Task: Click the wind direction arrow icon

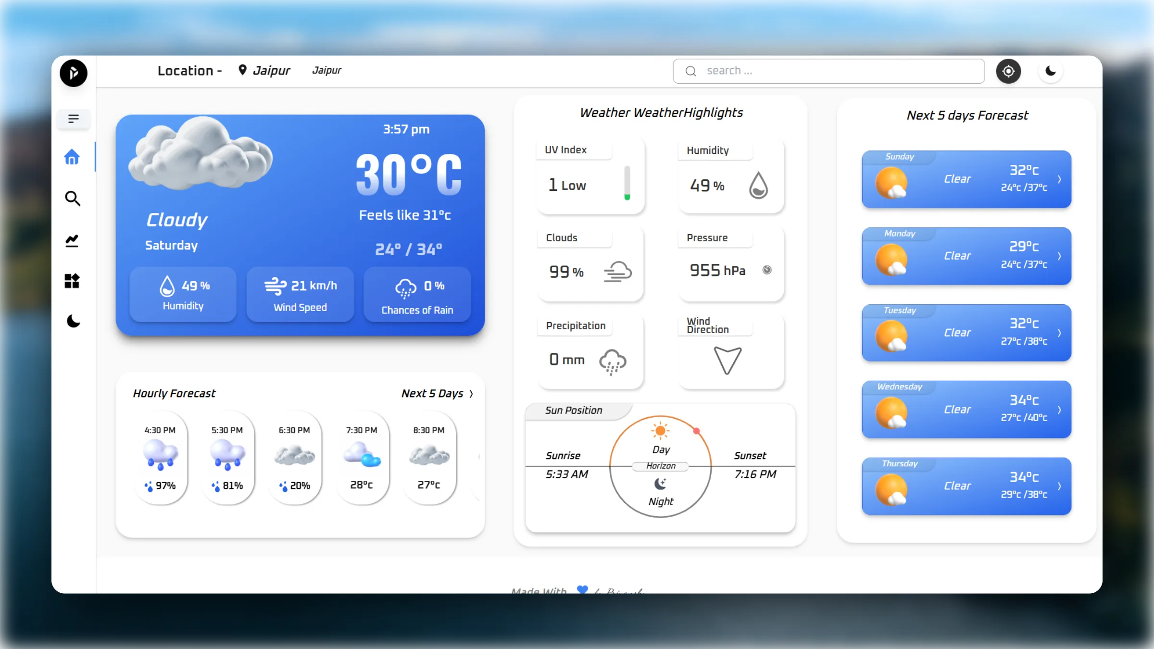Action: click(x=728, y=361)
